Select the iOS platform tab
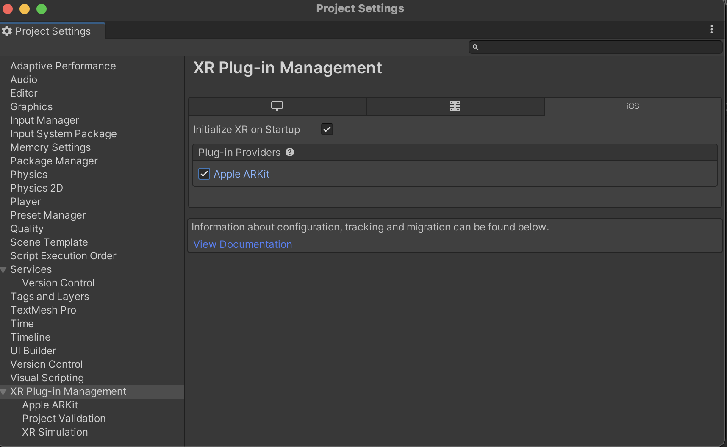The height and width of the screenshot is (447, 727). pos(633,106)
